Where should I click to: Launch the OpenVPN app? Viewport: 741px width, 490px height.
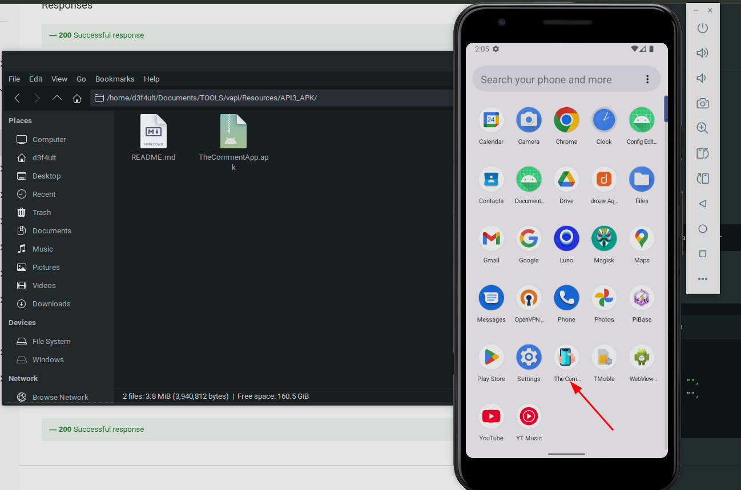tap(529, 298)
